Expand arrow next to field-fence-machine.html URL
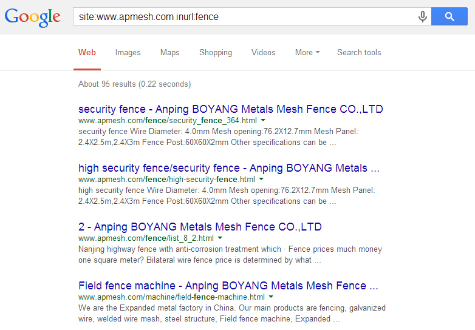This screenshot has width=475, height=330. point(271,297)
